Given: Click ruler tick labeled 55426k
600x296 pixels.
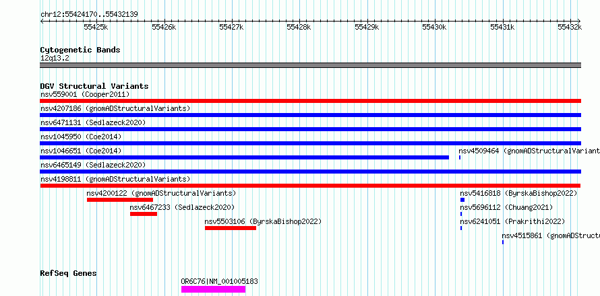Looking at the screenshot, I should pos(164,27).
